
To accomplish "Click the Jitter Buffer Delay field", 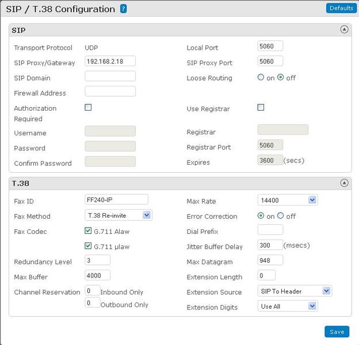I will [270, 245].
